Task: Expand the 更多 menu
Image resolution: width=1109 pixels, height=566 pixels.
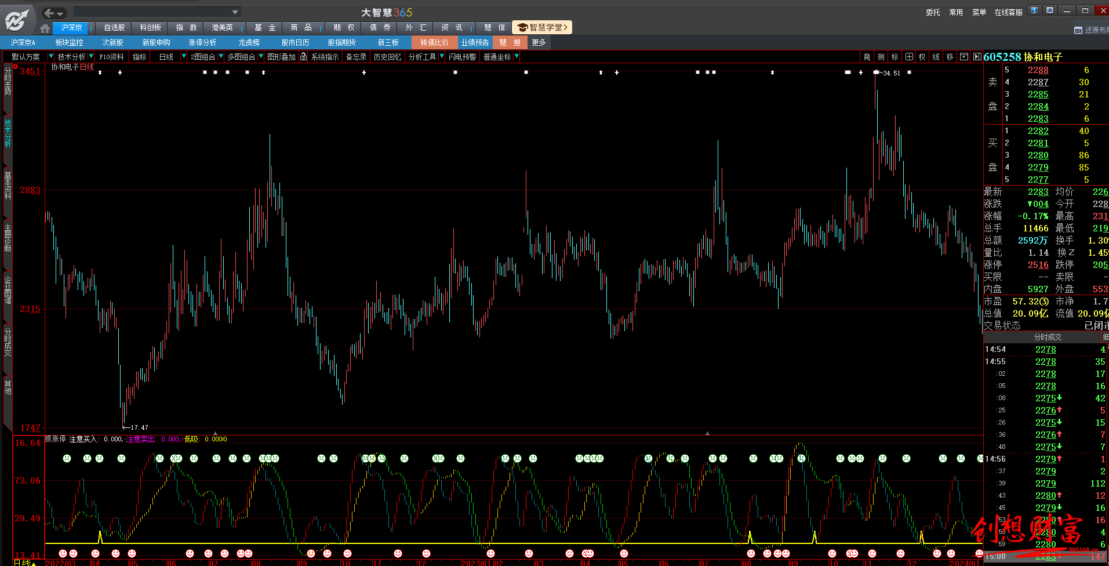Action: point(539,42)
